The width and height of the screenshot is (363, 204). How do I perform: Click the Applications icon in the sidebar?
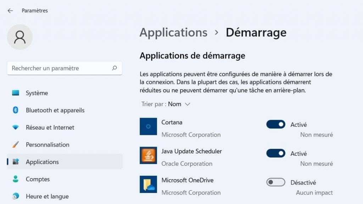pyautogui.click(x=16, y=162)
